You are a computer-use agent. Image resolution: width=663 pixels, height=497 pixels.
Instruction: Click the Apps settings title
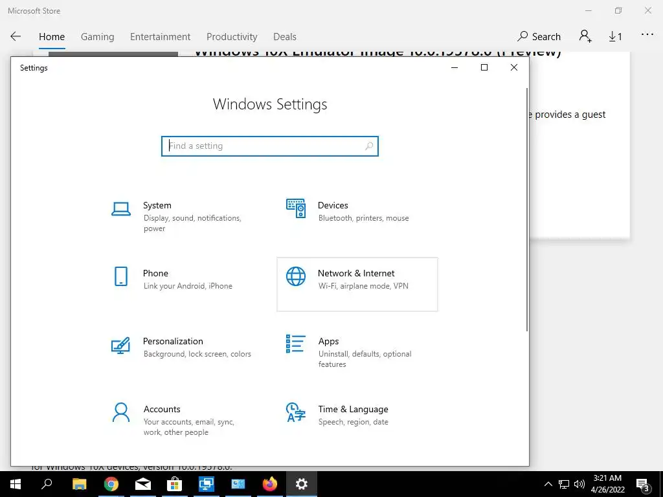(x=328, y=341)
